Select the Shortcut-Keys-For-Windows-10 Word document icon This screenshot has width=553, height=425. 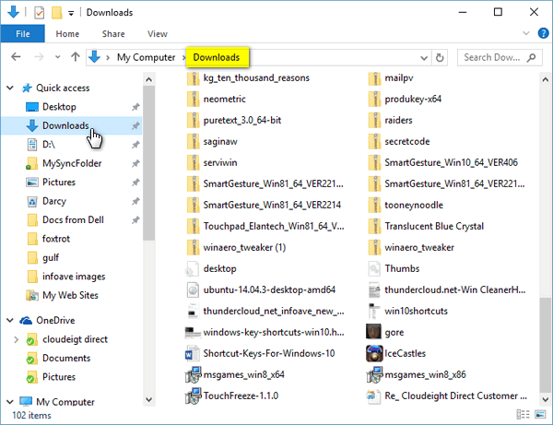click(193, 353)
